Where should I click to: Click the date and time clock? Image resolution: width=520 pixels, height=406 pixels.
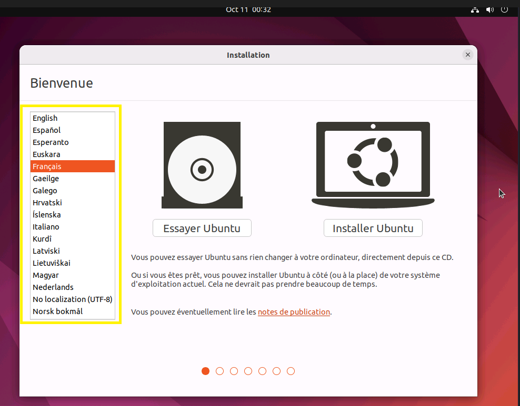click(x=248, y=9)
